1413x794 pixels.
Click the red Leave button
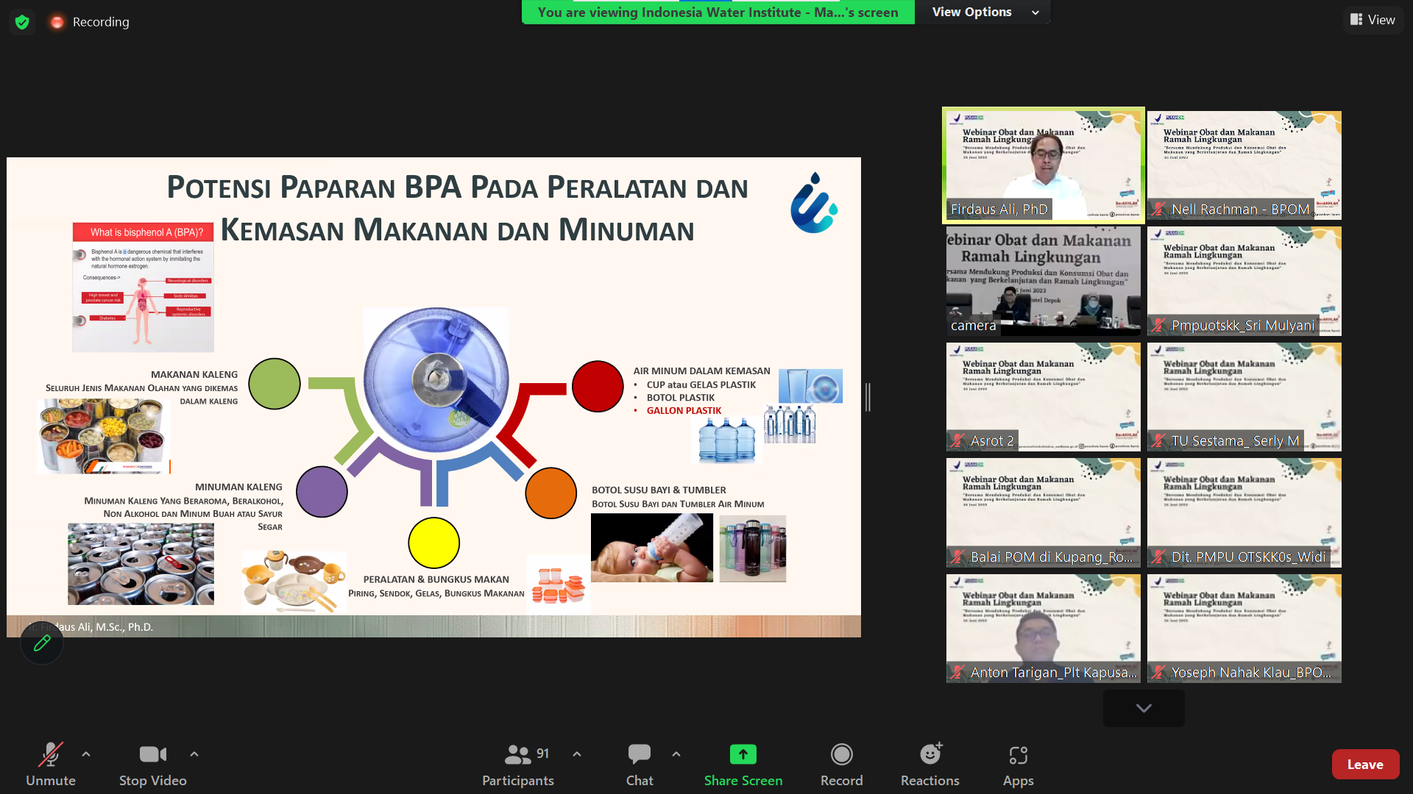(x=1365, y=765)
